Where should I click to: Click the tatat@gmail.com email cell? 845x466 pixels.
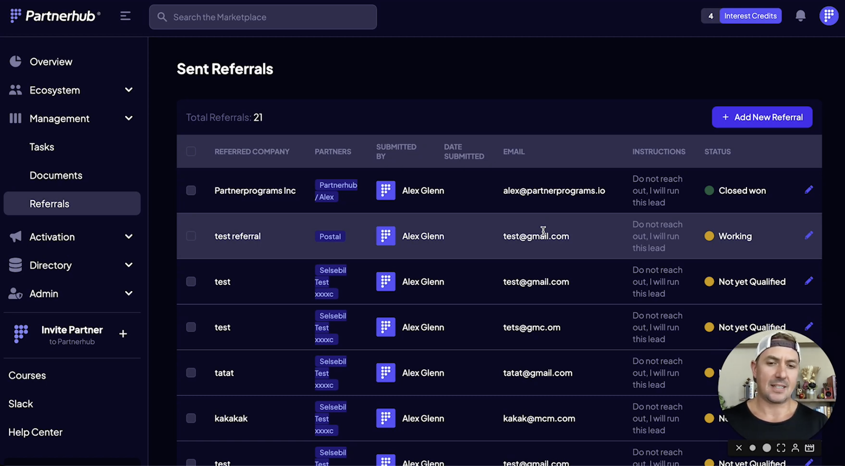(537, 373)
